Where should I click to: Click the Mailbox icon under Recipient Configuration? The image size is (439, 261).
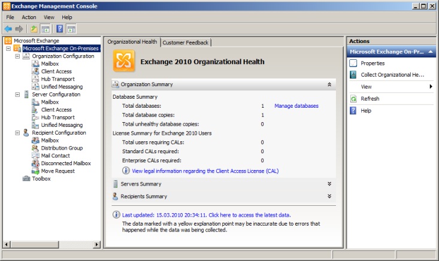[x=35, y=141]
